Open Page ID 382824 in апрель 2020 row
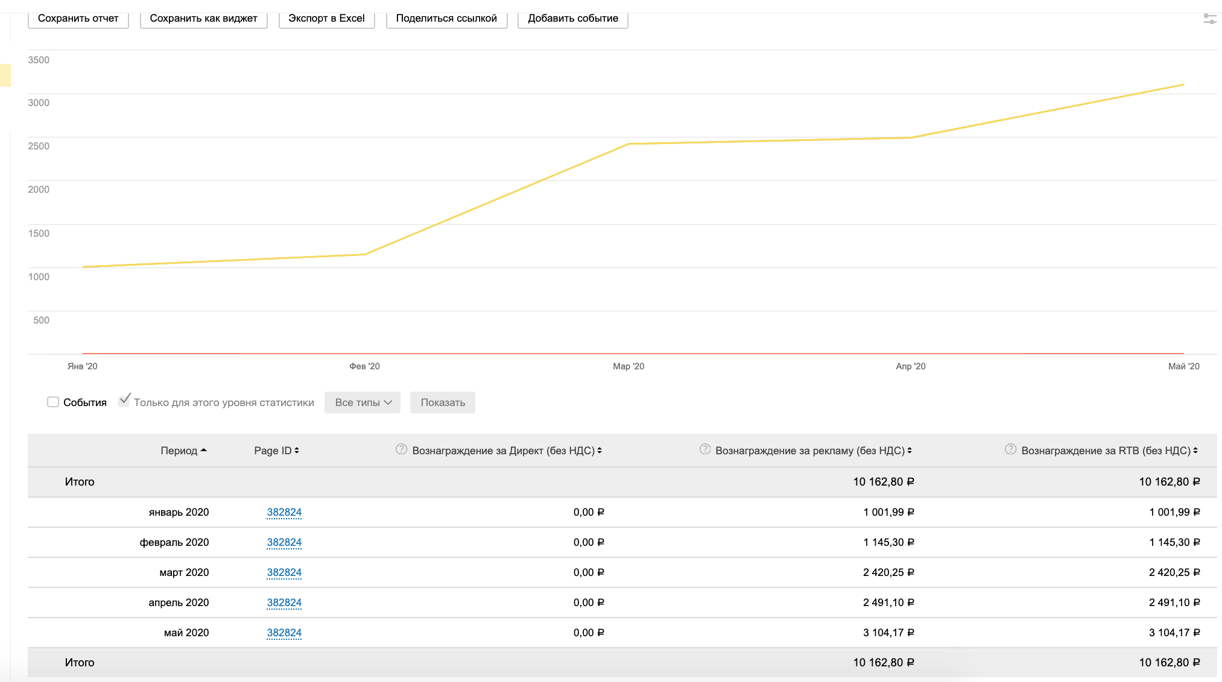 tap(284, 602)
